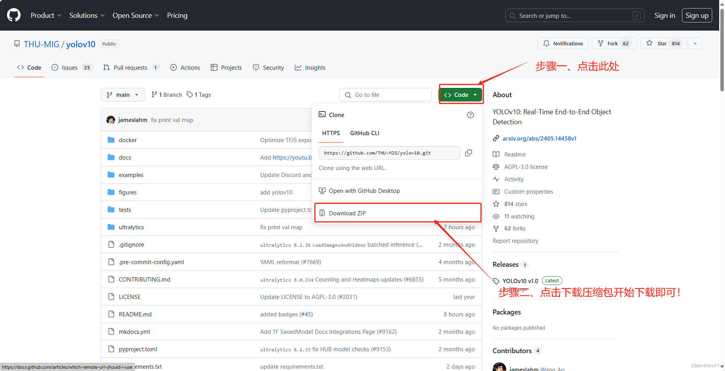View repository Activity
This screenshot has height=371, width=725.
(514, 179)
